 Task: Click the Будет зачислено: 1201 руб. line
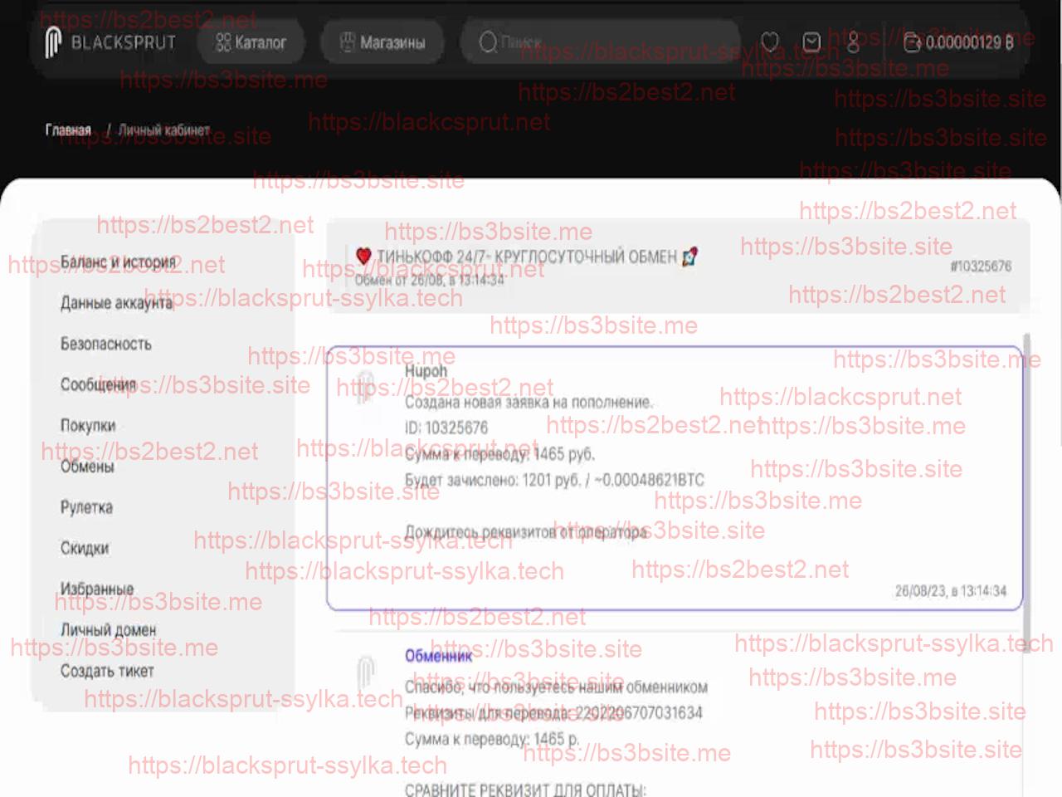point(554,480)
